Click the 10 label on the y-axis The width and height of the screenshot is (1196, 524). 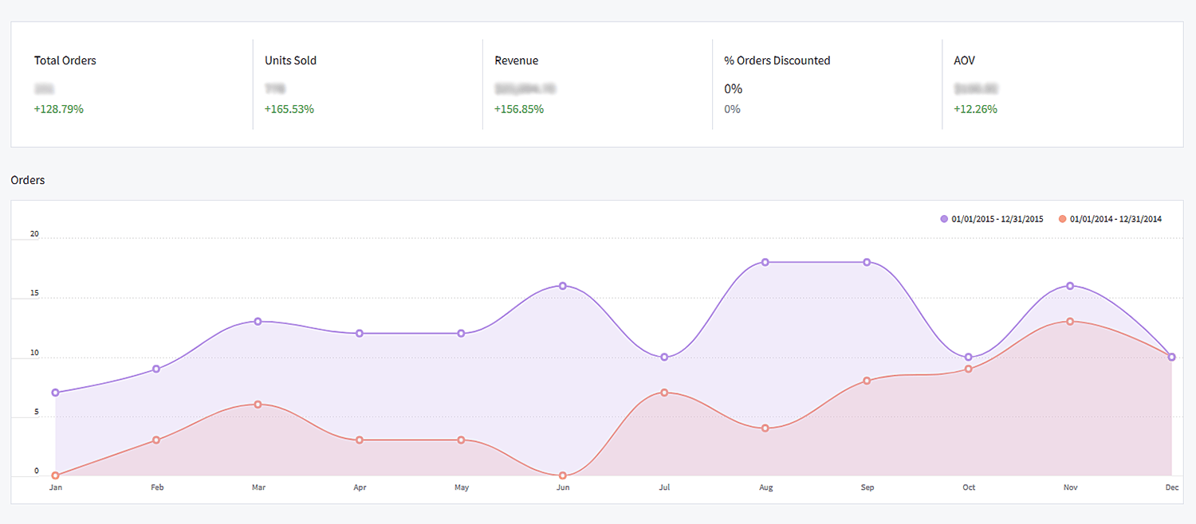pyautogui.click(x=34, y=352)
